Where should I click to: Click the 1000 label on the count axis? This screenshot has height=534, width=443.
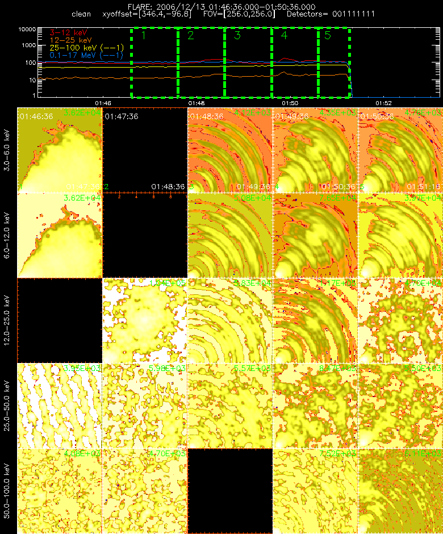(x=29, y=45)
